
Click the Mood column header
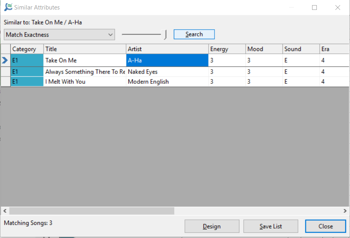[264, 49]
